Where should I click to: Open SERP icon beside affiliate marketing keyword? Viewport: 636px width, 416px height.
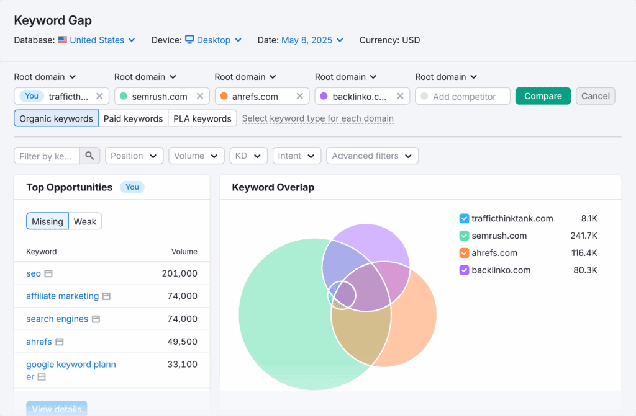(106, 296)
